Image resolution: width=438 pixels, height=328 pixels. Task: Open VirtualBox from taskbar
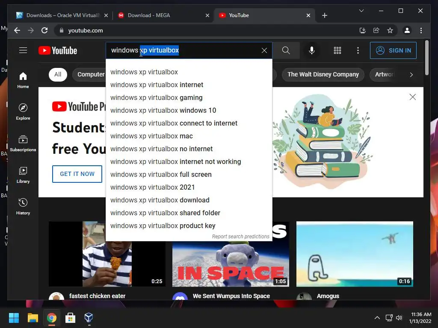(x=89, y=318)
